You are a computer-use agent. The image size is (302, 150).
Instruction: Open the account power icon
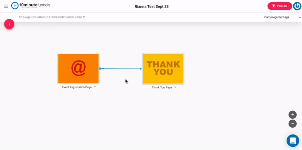[297, 6]
